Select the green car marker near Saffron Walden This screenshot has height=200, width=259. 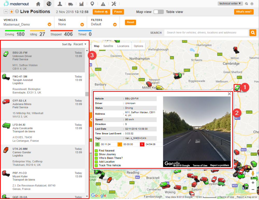point(237,88)
